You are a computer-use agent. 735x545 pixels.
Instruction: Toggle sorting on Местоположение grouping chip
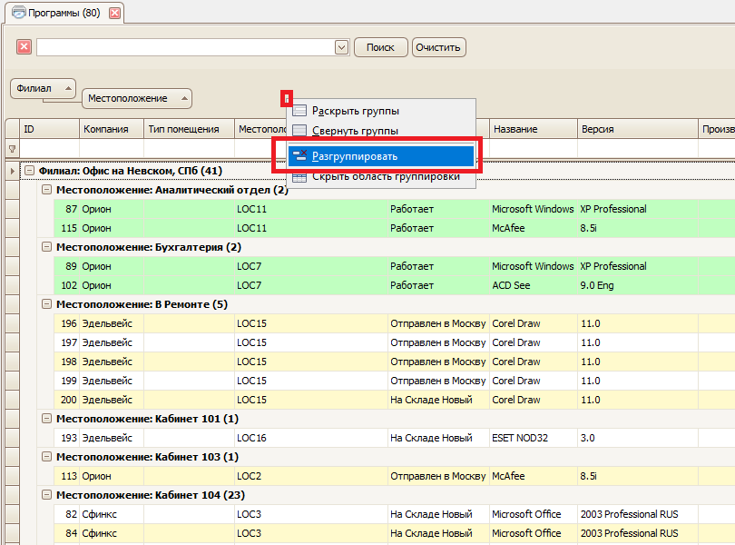(136, 99)
